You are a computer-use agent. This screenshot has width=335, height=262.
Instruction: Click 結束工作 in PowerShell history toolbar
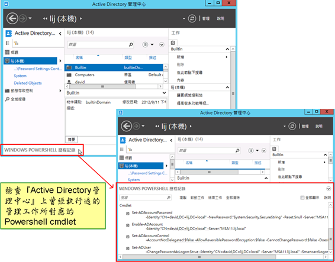(215, 198)
